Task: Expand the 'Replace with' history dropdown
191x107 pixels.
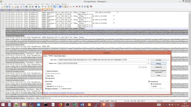Action: tap(148, 63)
